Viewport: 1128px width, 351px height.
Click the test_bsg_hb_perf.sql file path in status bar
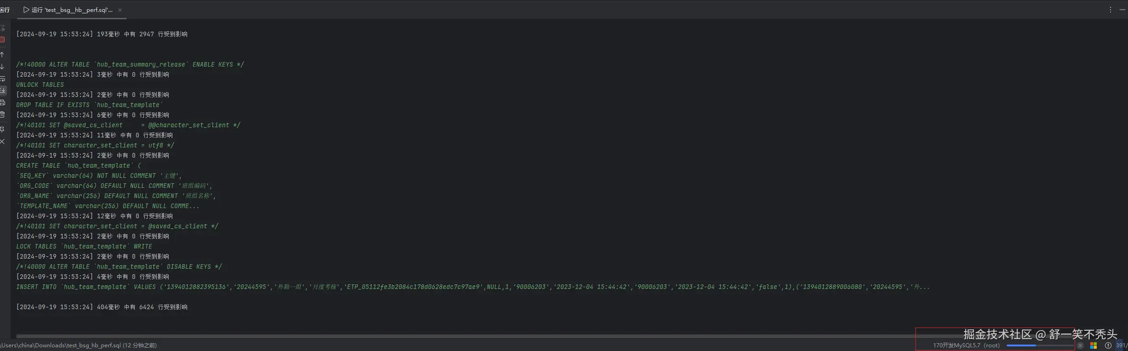78,345
